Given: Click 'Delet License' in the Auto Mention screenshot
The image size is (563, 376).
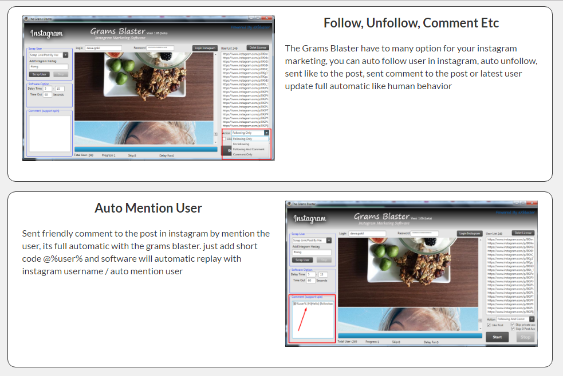Looking at the screenshot, I should click(523, 233).
